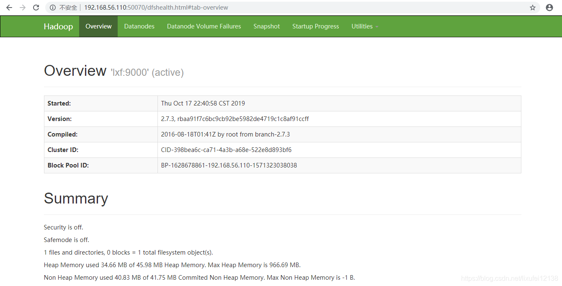The image size is (562, 286).
Task: Go to the Snapshot tab
Action: pyautogui.click(x=266, y=26)
